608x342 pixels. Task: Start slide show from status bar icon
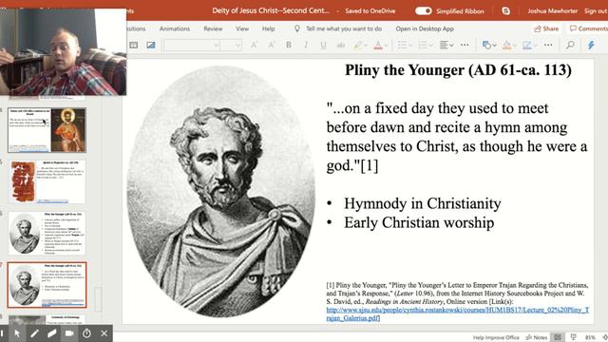click(574, 337)
